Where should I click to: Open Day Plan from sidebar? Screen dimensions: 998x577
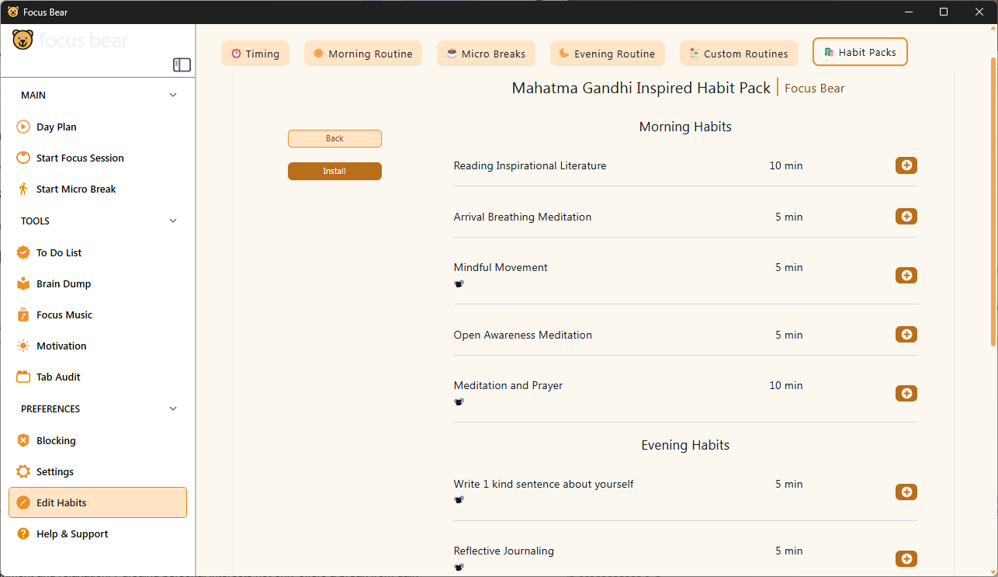click(57, 127)
